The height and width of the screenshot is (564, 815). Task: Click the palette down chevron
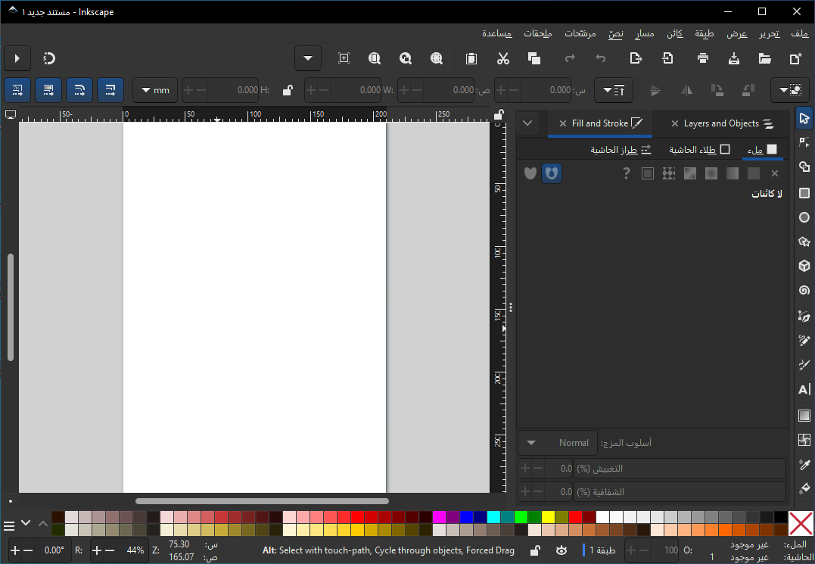(26, 523)
